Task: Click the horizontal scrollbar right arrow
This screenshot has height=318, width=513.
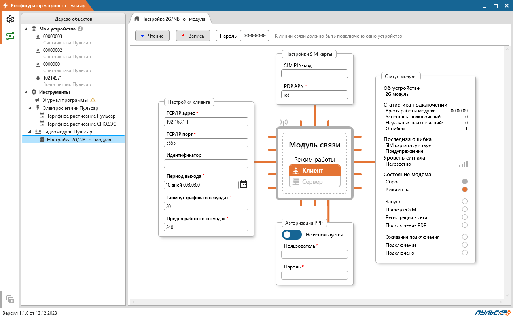Action: 501,302
